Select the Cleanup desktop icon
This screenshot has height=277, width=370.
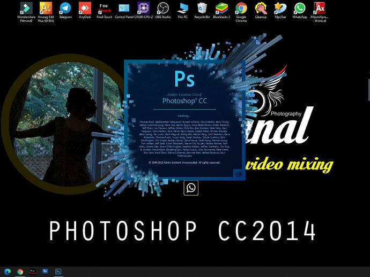pyautogui.click(x=261, y=11)
